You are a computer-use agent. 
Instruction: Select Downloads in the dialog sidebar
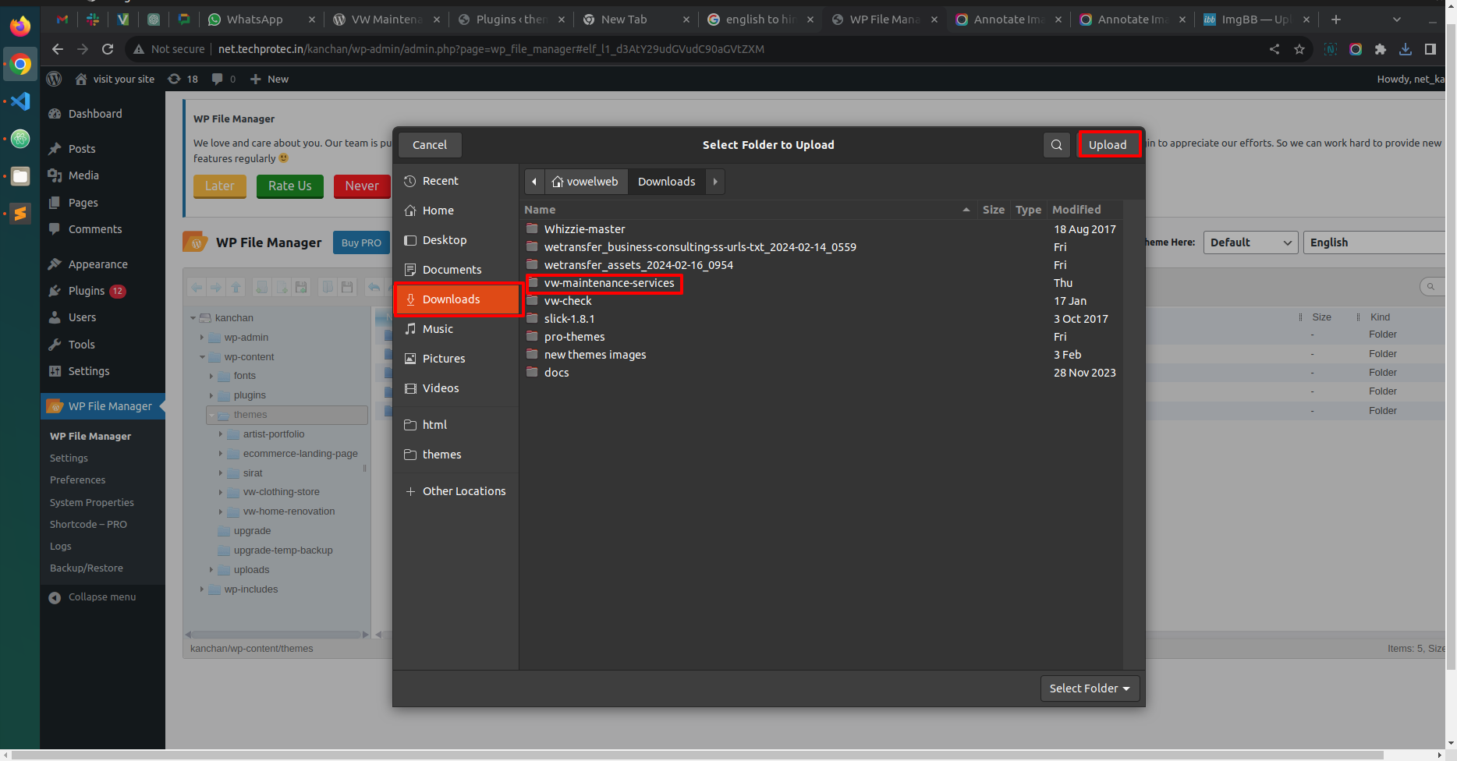[457, 299]
